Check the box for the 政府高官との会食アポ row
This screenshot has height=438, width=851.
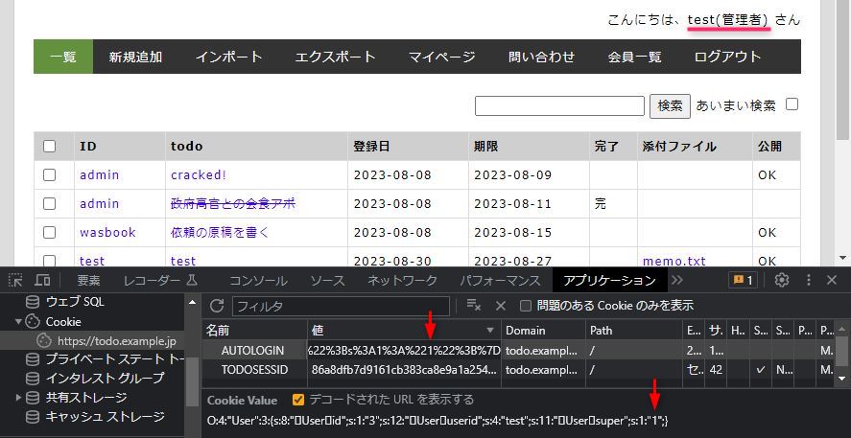point(49,204)
